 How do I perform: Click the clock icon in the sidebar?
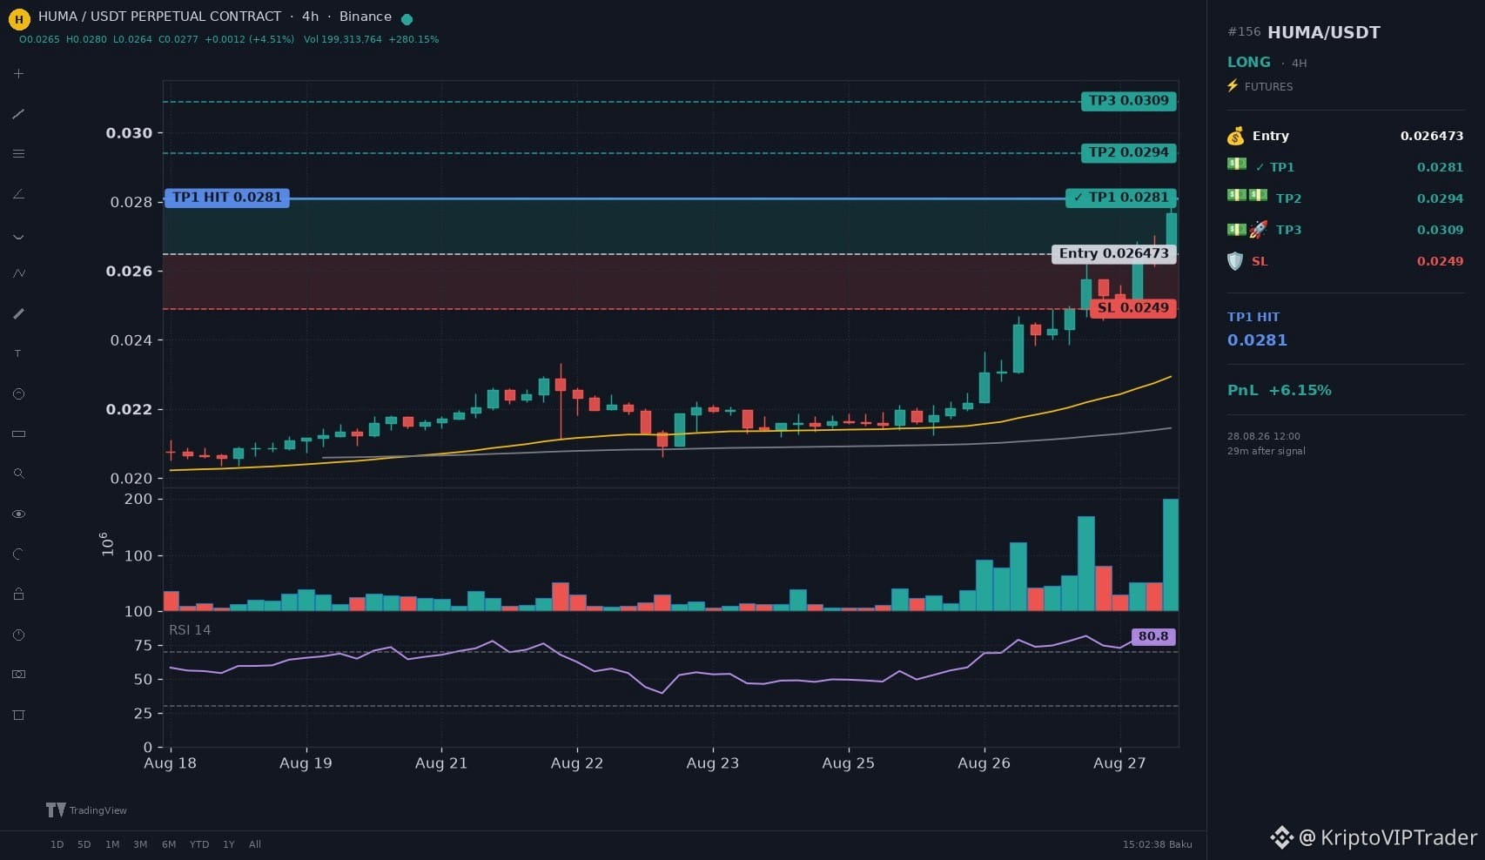click(18, 635)
